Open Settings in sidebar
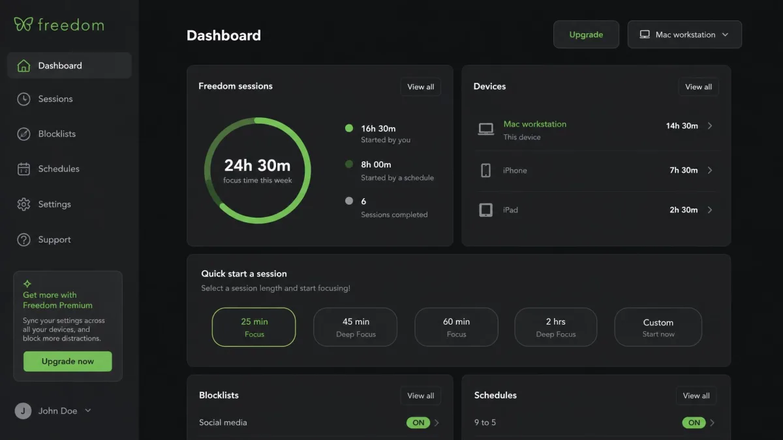This screenshot has width=783, height=440. (x=69, y=204)
